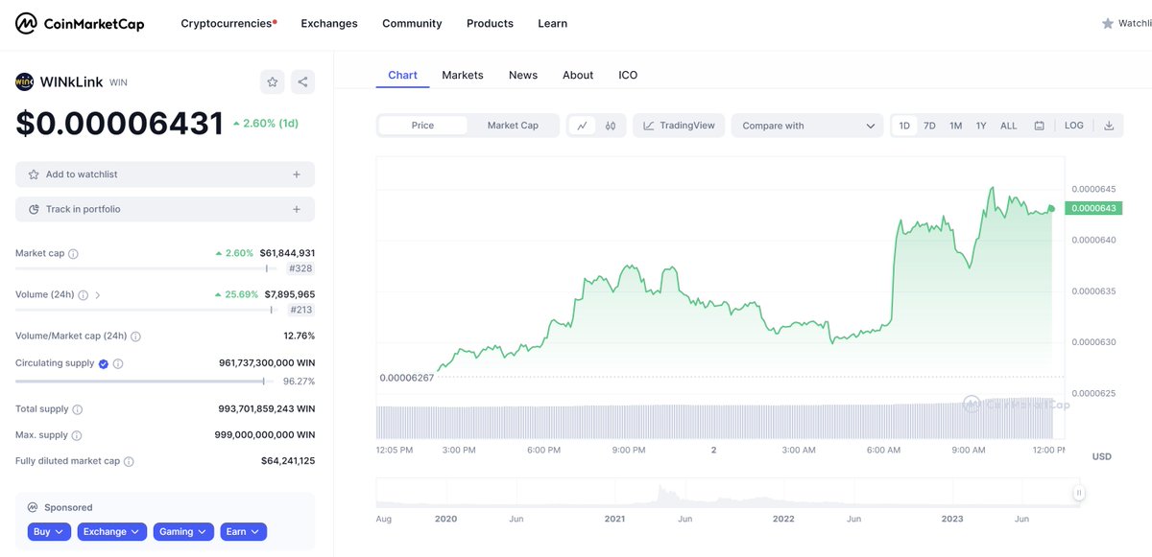Select 1M time range
The width and height of the screenshot is (1152, 557).
(955, 126)
